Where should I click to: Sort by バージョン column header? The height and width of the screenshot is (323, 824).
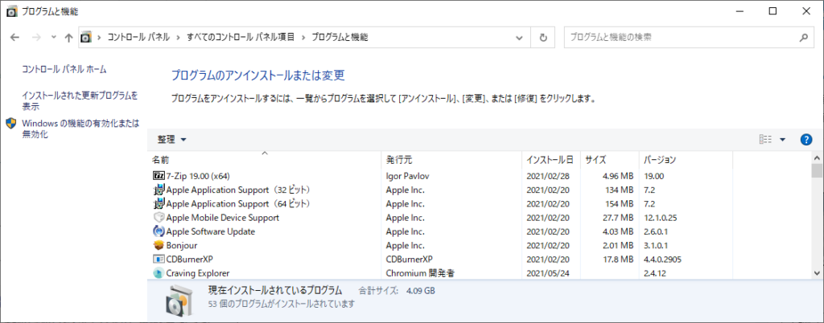click(686, 159)
